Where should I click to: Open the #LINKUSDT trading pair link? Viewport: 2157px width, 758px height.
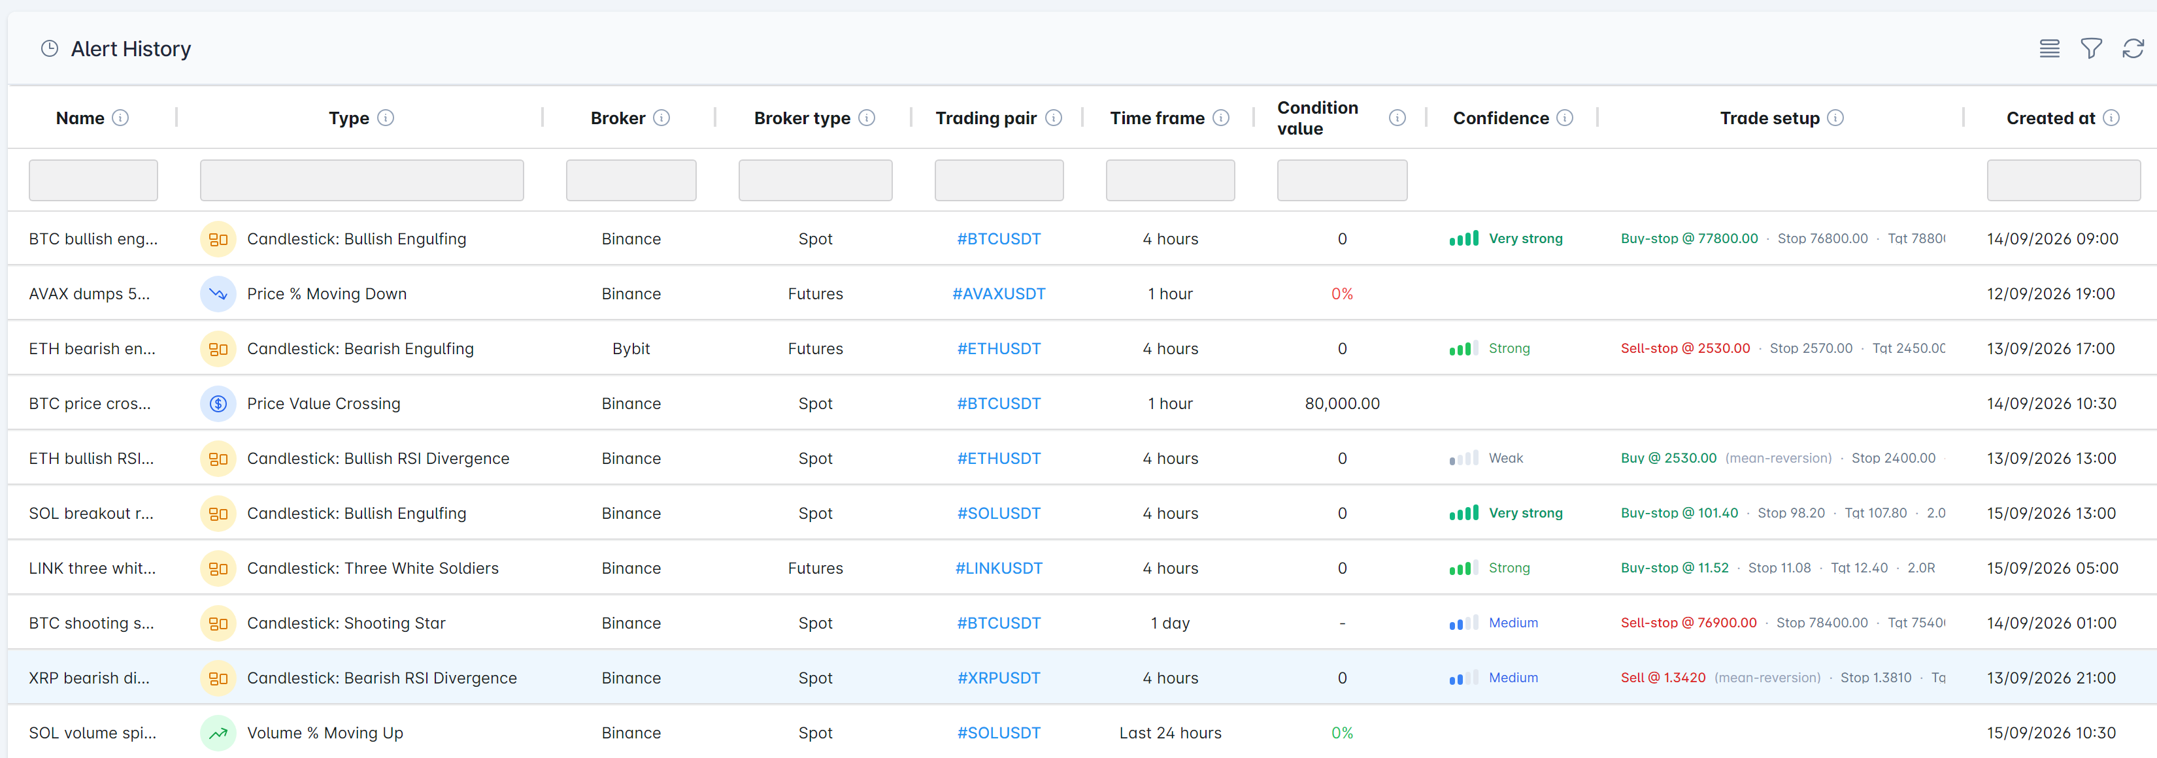[999, 568]
